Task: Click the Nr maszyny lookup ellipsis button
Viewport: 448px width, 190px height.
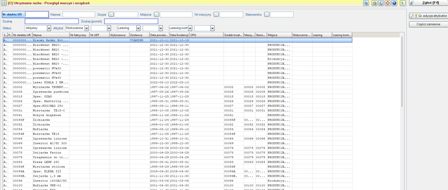Action: [x=216, y=14]
